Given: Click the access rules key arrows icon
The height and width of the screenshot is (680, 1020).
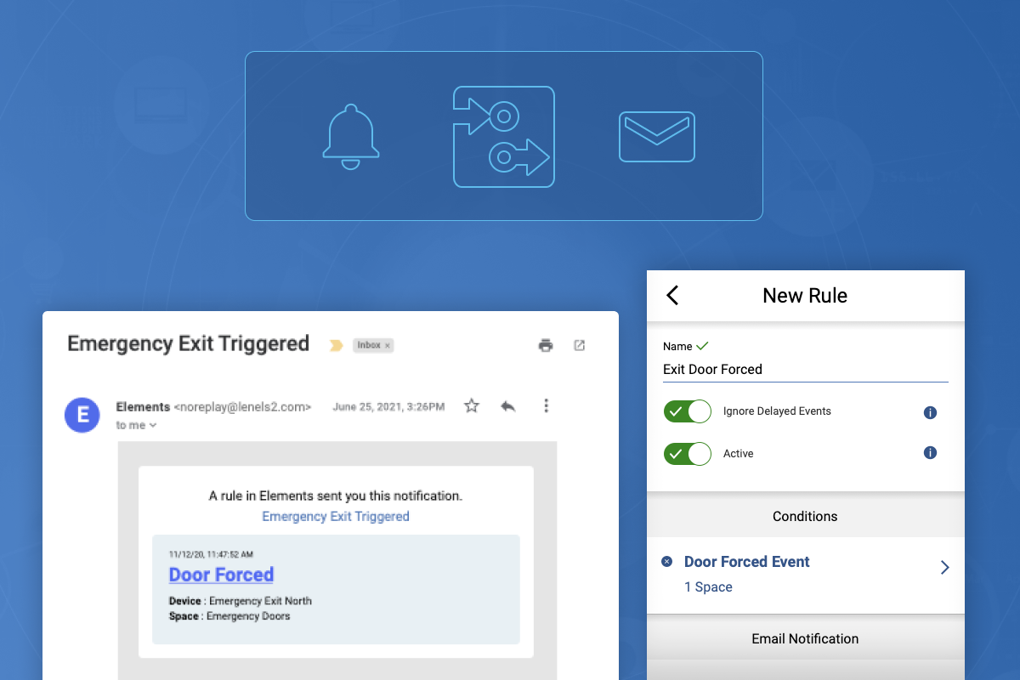Looking at the screenshot, I should 503,137.
